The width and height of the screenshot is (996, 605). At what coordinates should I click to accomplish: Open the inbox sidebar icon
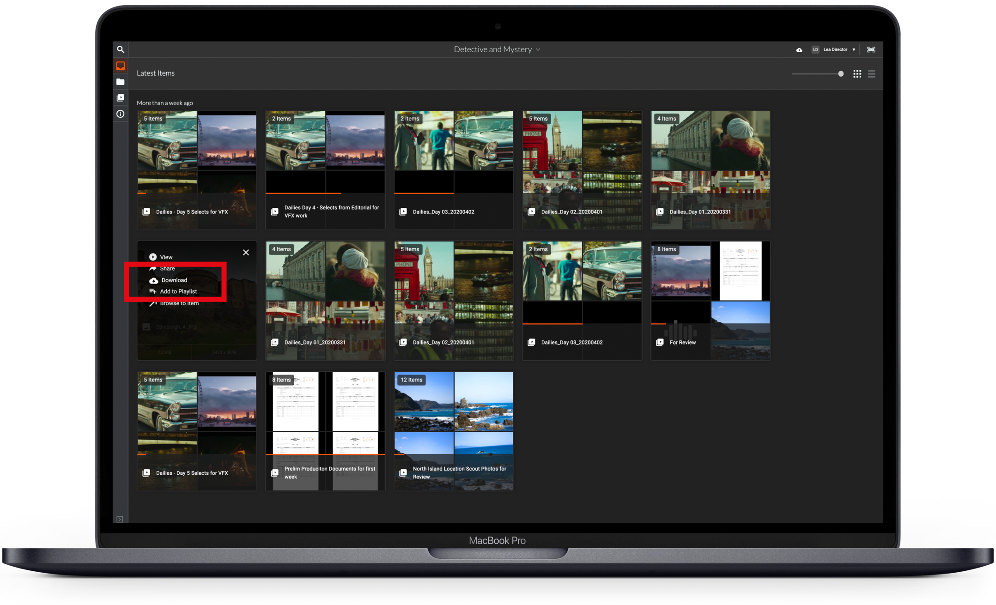click(120, 66)
